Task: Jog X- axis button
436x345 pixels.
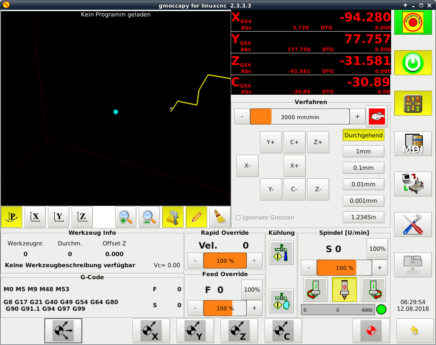Action: point(248,166)
